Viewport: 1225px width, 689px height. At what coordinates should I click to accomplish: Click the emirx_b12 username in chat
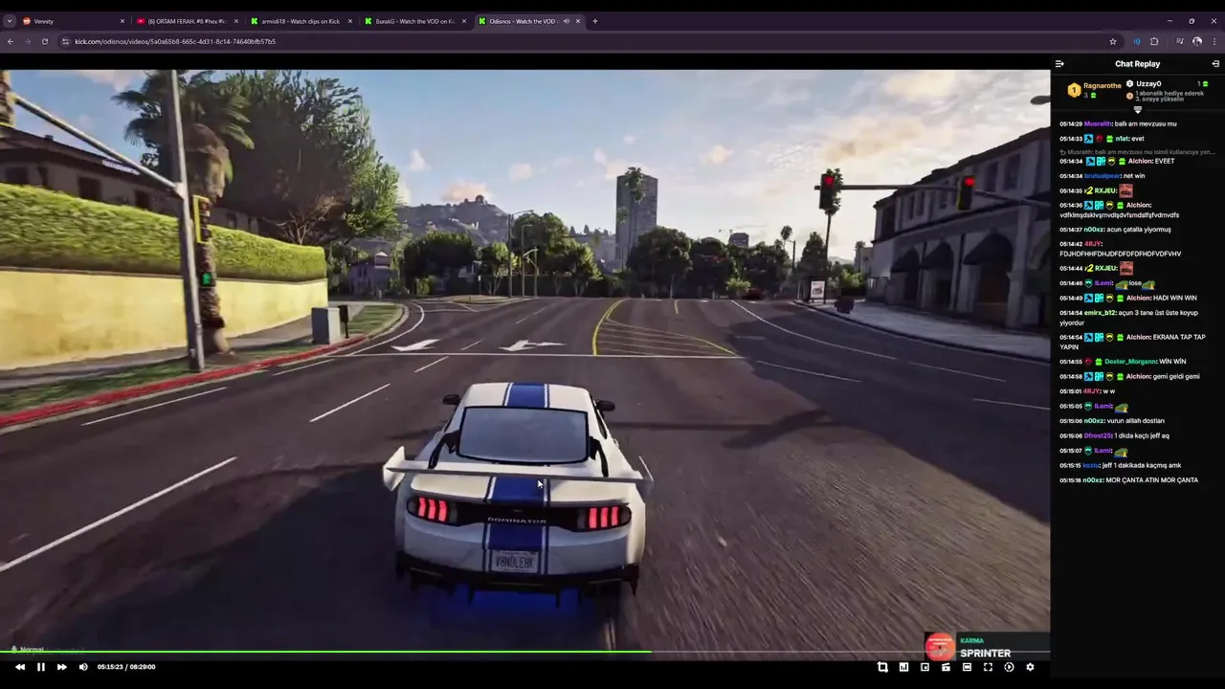click(x=1100, y=313)
